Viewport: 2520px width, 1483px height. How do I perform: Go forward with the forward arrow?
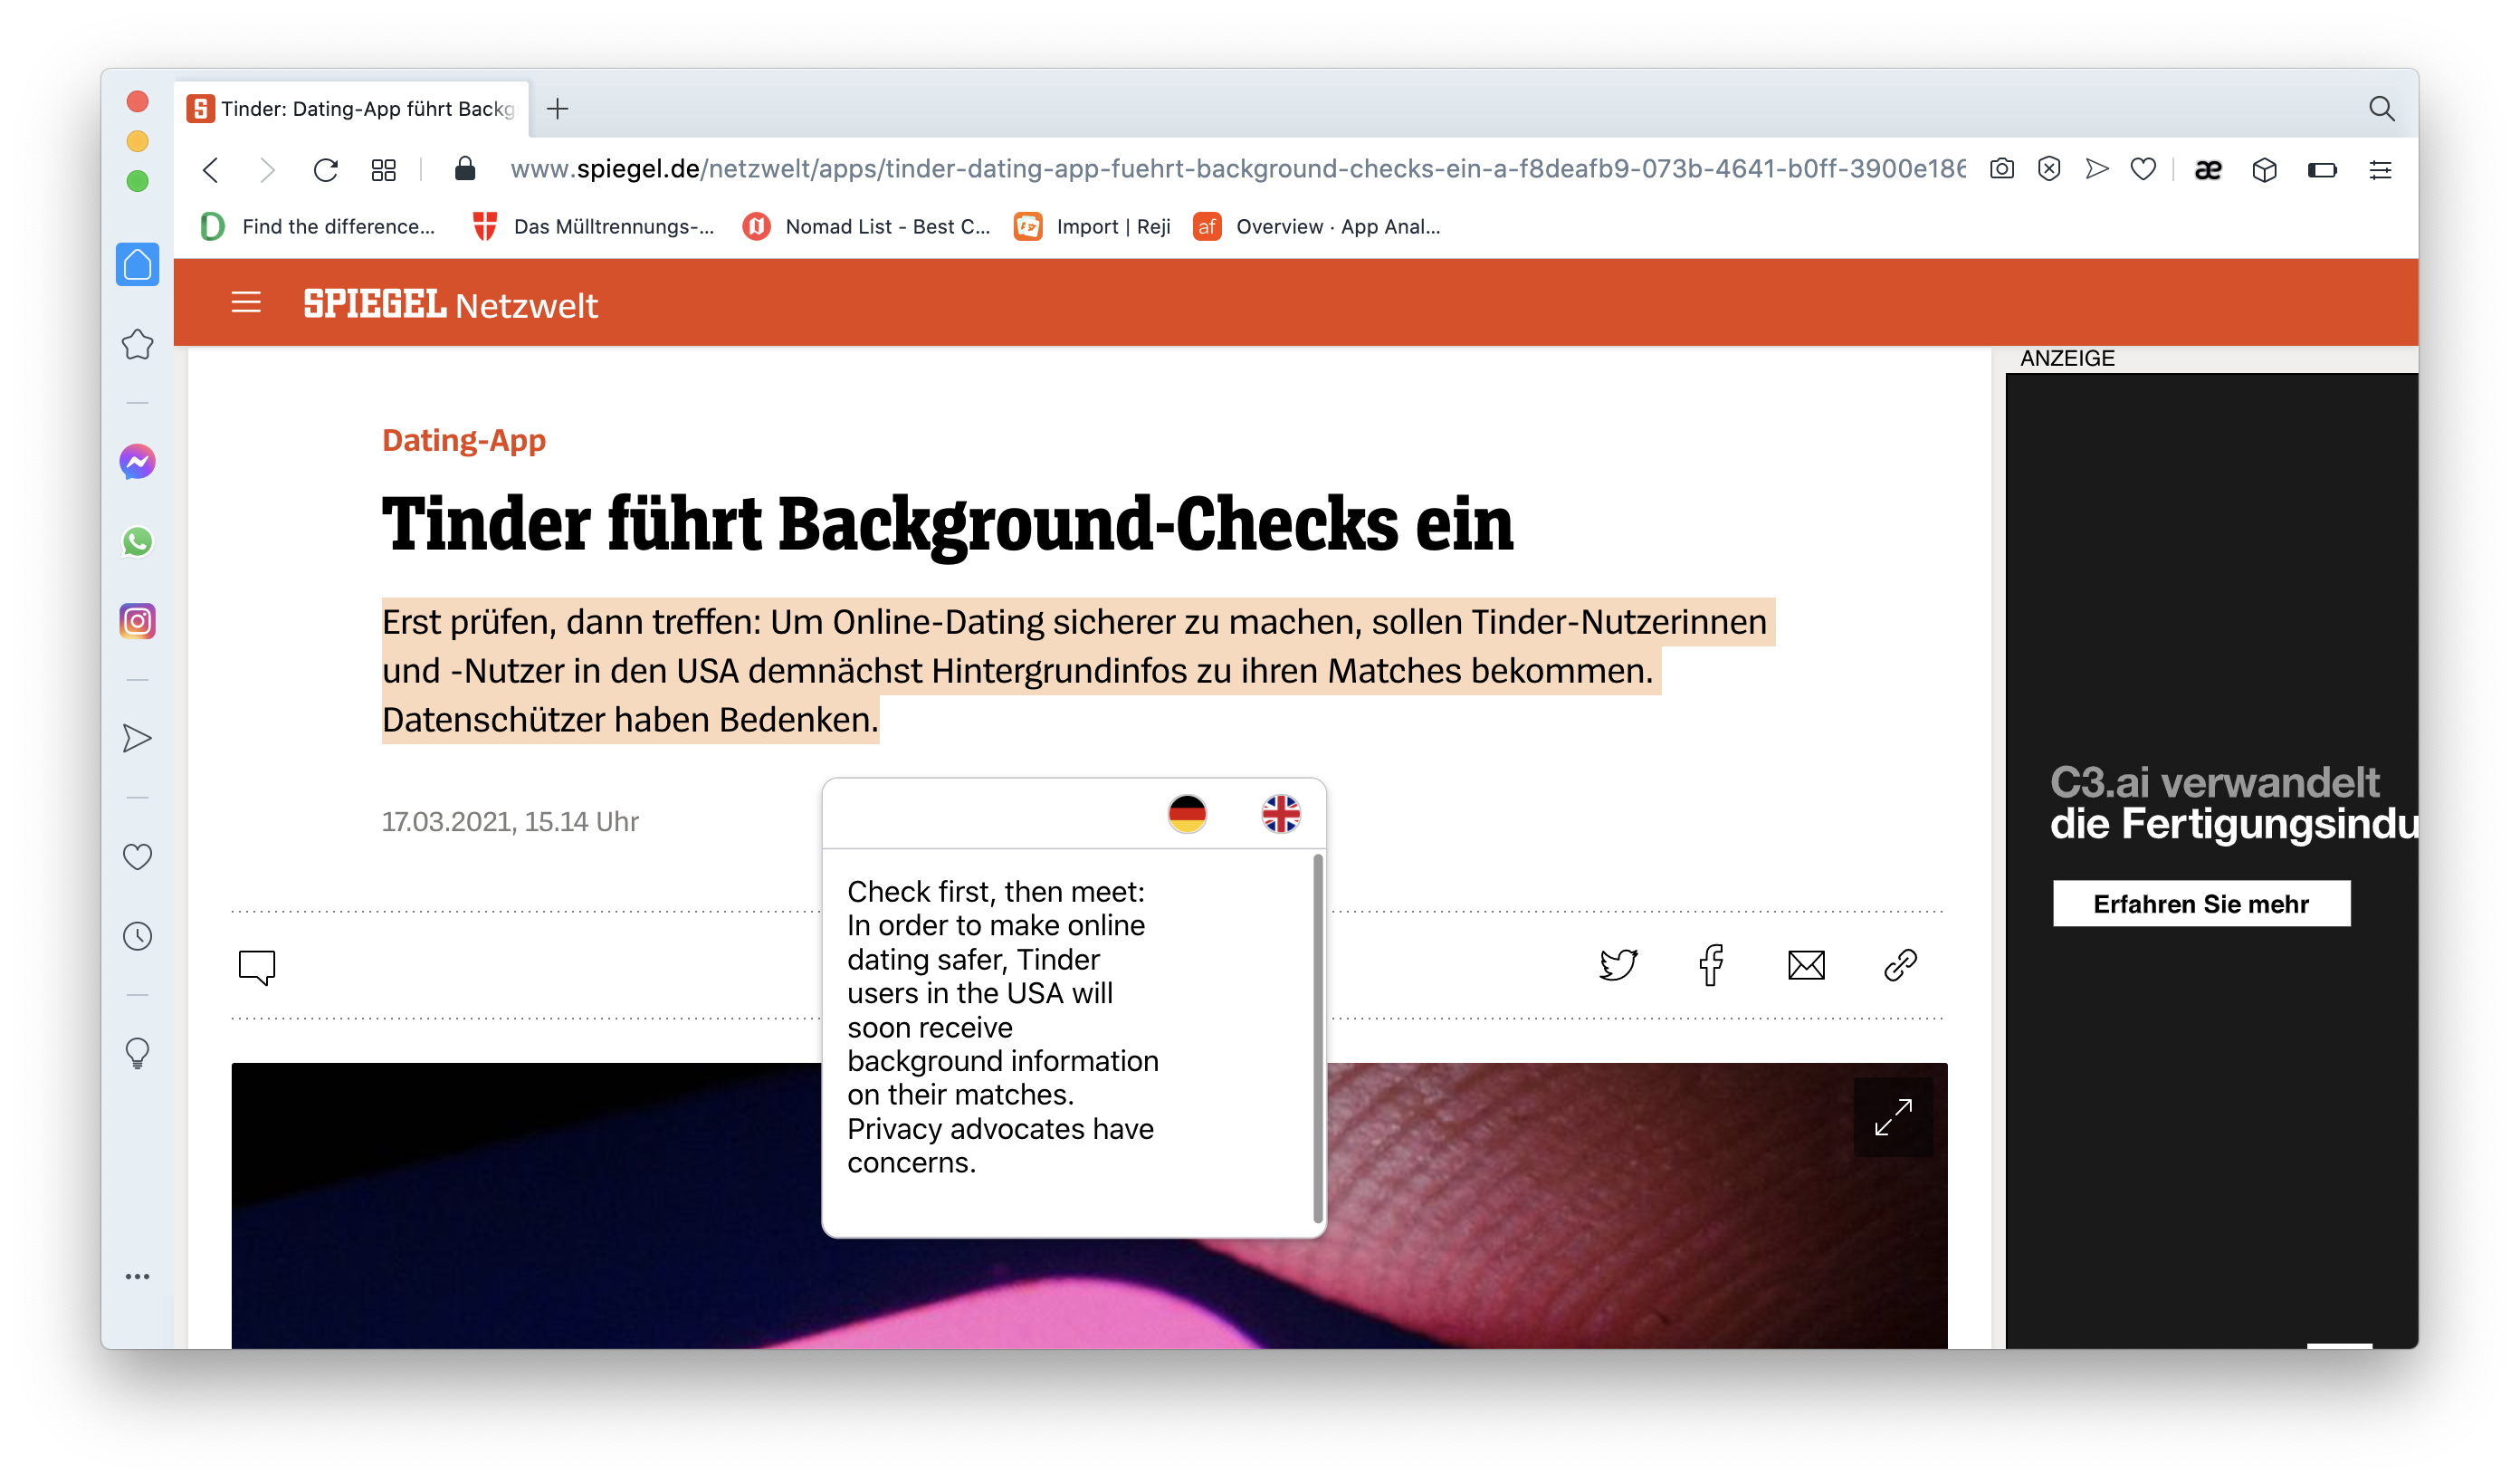point(266,170)
